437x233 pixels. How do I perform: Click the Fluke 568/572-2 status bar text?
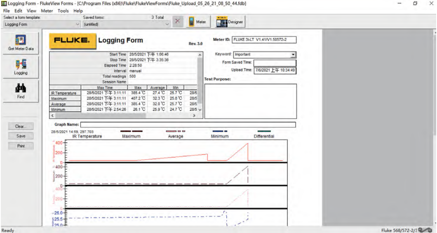pos(399,230)
